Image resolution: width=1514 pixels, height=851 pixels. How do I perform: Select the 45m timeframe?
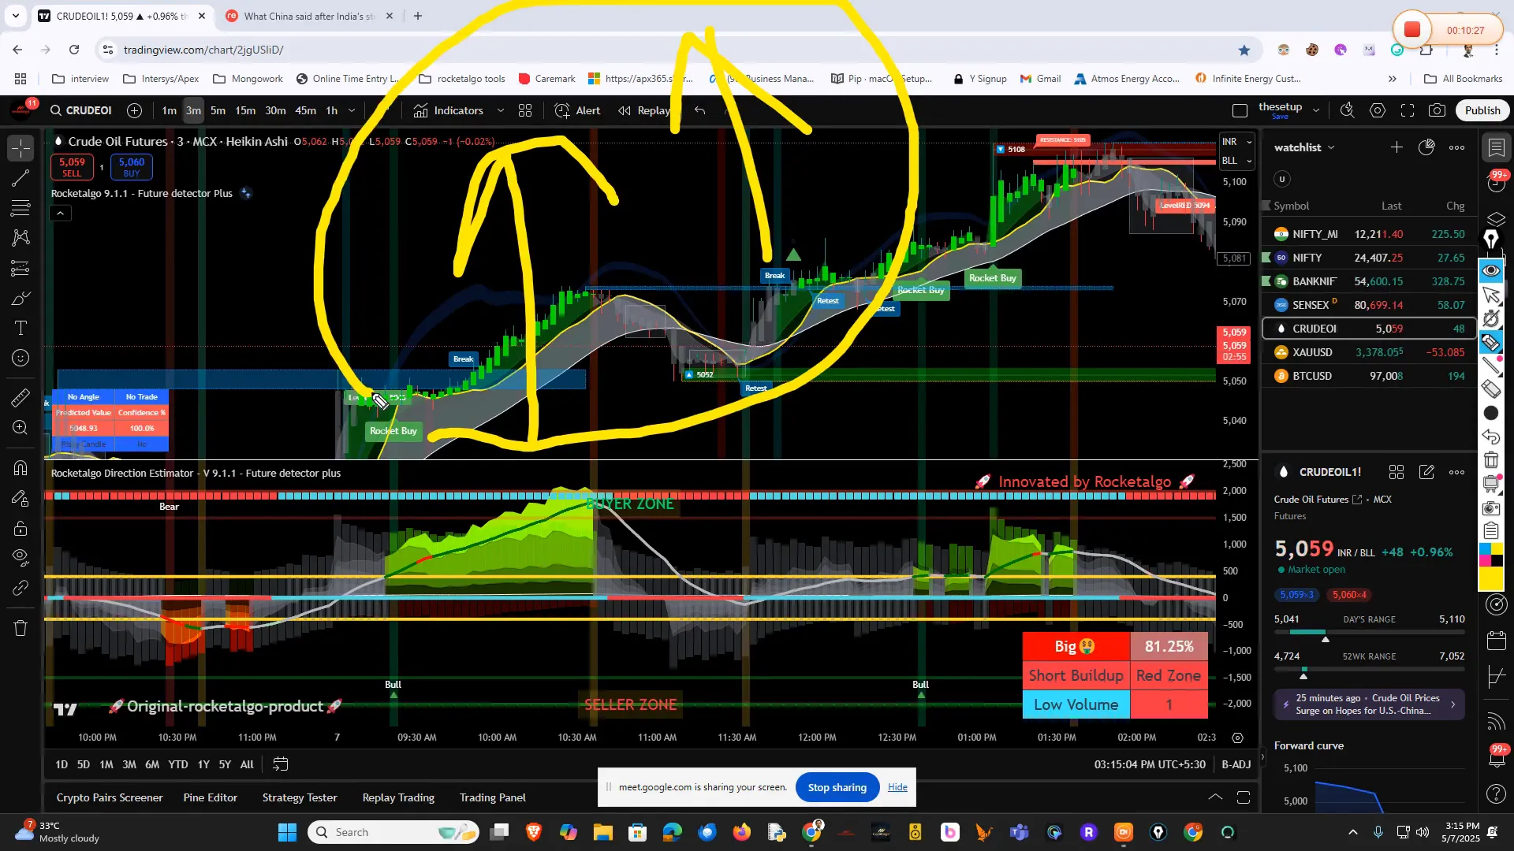coord(305,110)
